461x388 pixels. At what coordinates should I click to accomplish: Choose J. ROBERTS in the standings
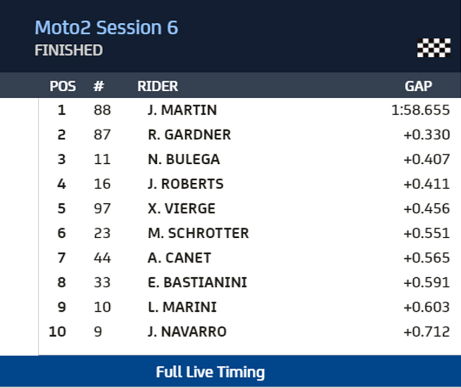pyautogui.click(x=185, y=184)
